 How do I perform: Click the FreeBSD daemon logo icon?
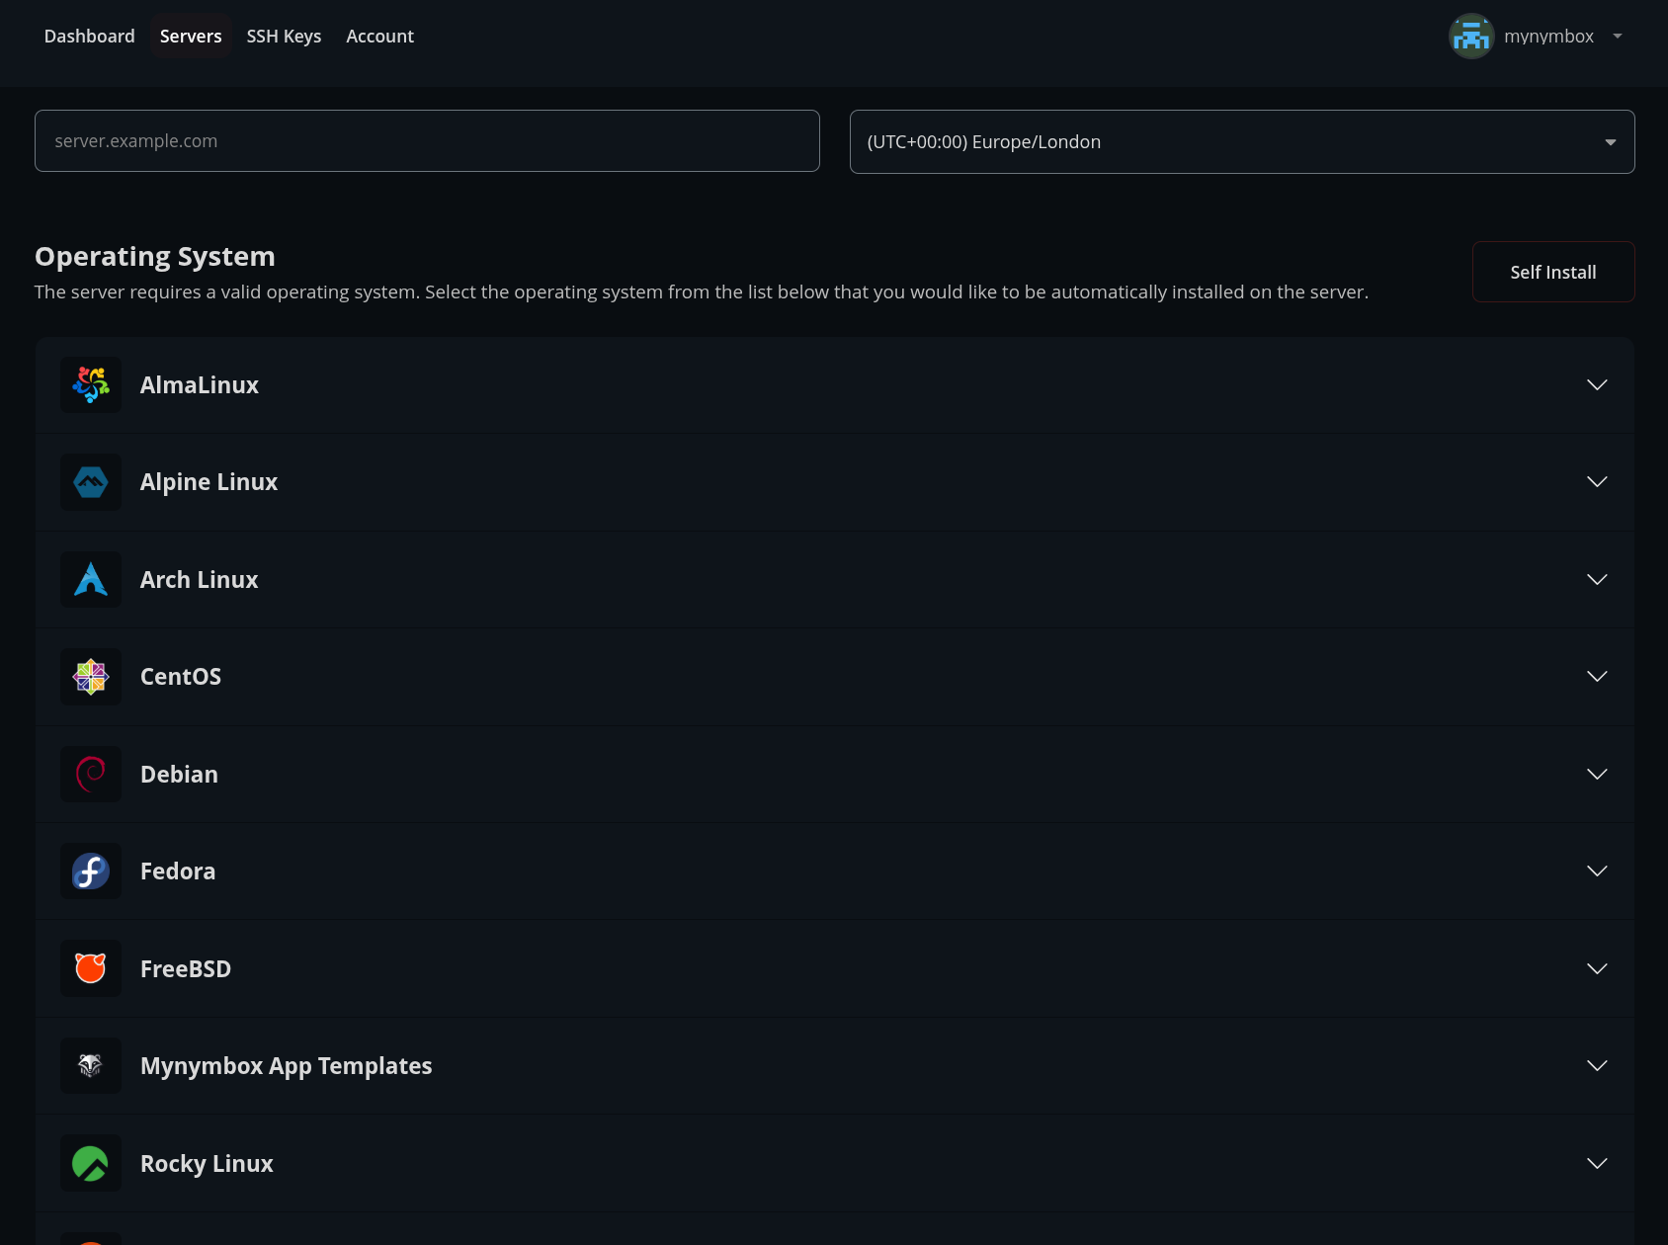click(x=91, y=968)
